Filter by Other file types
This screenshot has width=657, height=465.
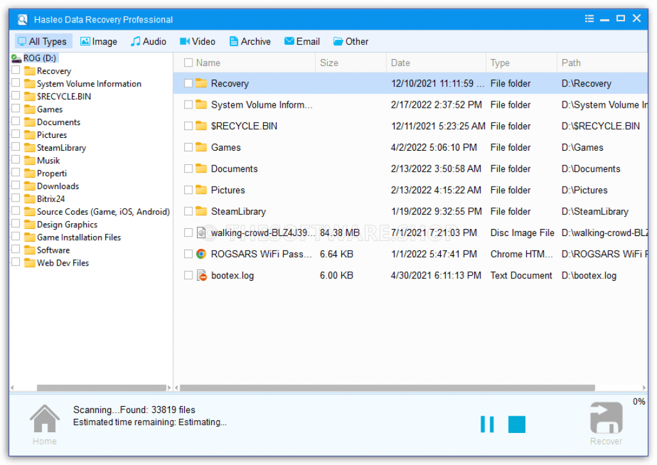click(x=351, y=42)
